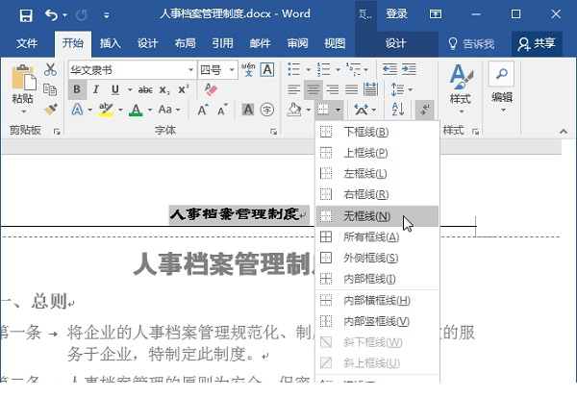Open the ribbon display options icon
This screenshot has height=397, width=577.
[x=436, y=14]
